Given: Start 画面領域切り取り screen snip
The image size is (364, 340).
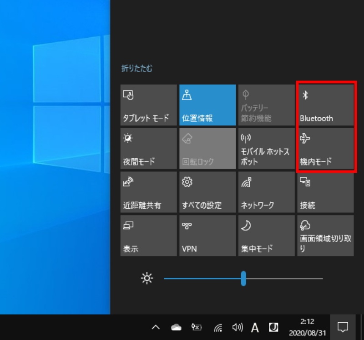Looking at the screenshot, I should tap(325, 235).
